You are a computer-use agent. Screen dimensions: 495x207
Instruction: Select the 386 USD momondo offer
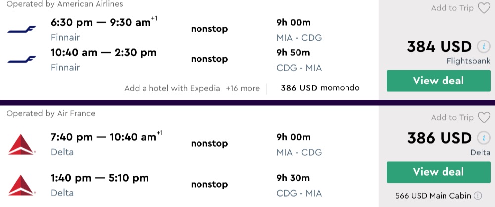tap(320, 88)
